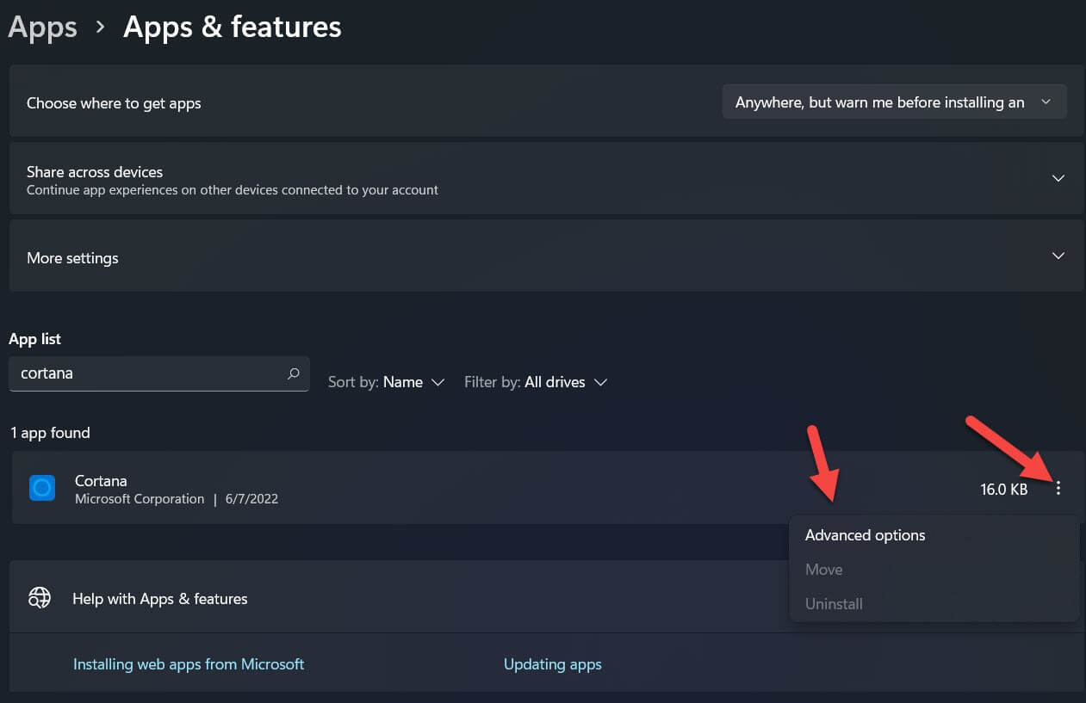Choose Move in the context menu

[x=823, y=570]
